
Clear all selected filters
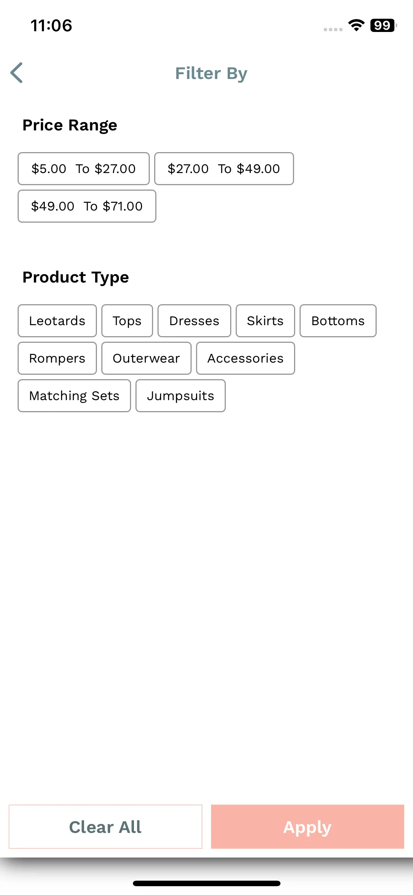pyautogui.click(x=105, y=827)
